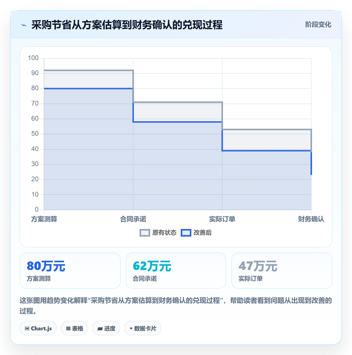Click the Chart.js tag chip
The height and width of the screenshot is (355, 352).
(38, 328)
